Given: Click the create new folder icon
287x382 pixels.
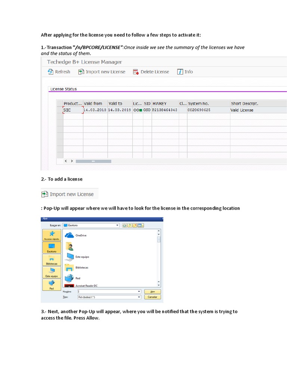Looking at the screenshot, I should (135, 225).
